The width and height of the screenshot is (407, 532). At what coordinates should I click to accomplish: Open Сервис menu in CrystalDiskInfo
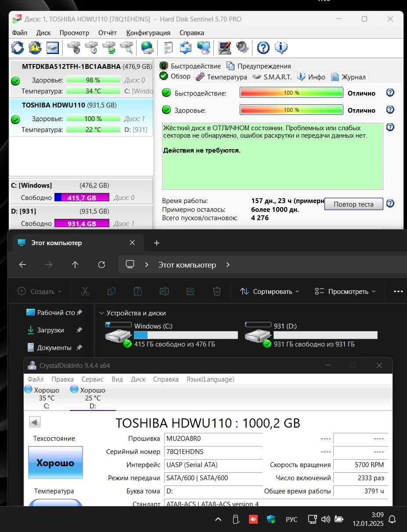[x=93, y=379]
